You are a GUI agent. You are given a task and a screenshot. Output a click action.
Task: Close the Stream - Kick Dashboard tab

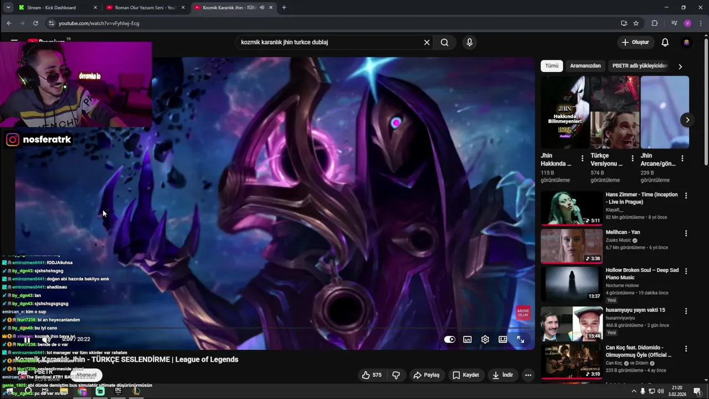click(x=95, y=8)
